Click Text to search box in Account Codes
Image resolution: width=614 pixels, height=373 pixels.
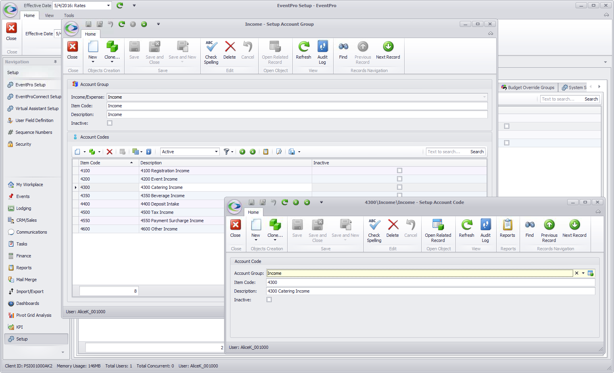click(447, 152)
